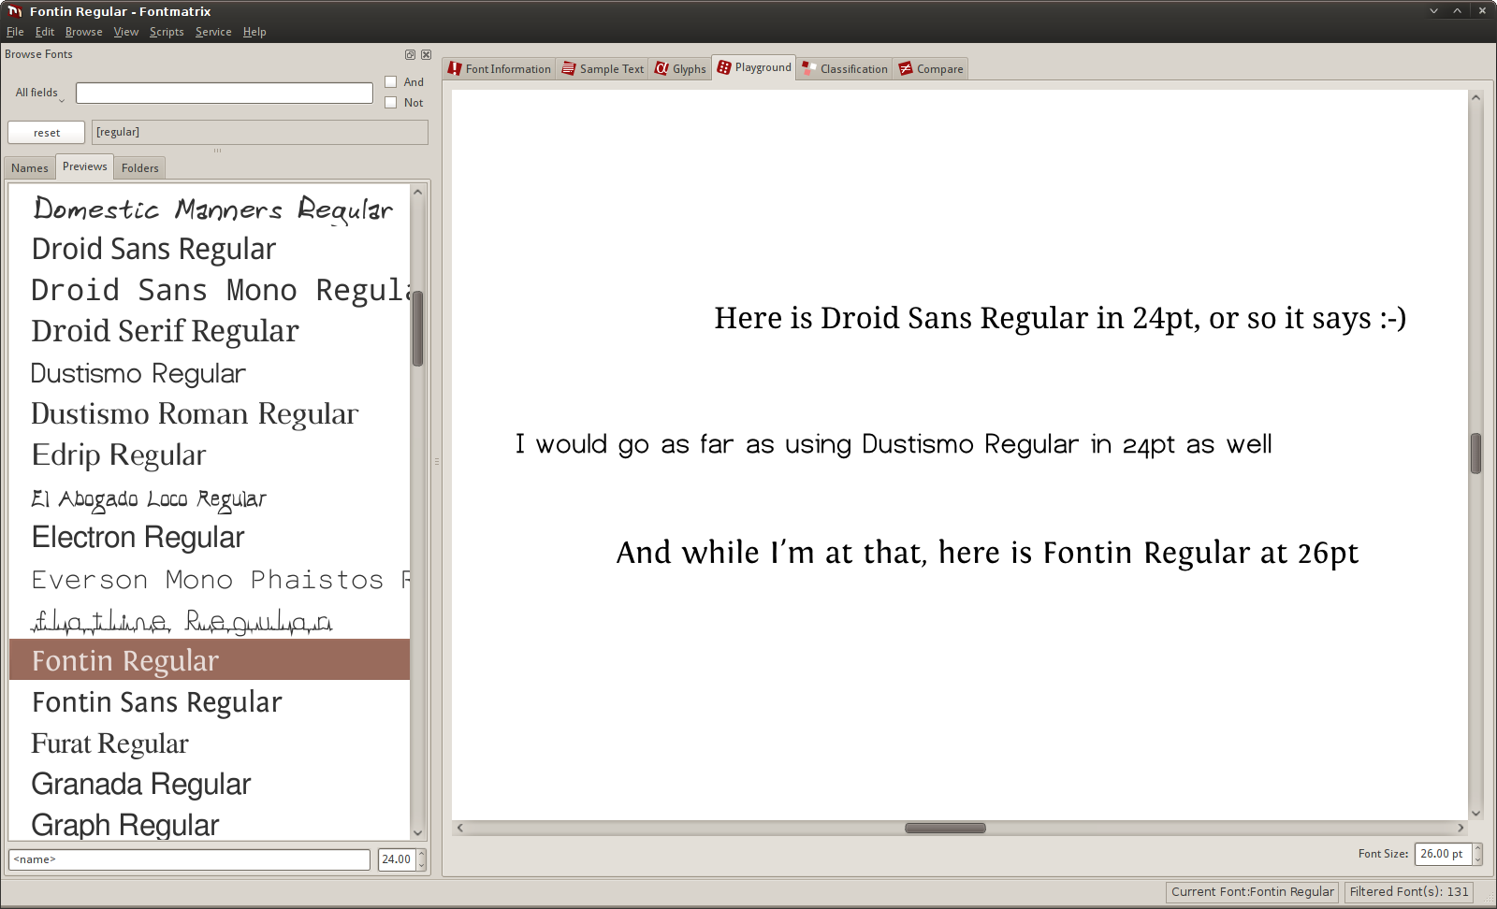Open the Help menu
The width and height of the screenshot is (1497, 909).
[x=254, y=32]
